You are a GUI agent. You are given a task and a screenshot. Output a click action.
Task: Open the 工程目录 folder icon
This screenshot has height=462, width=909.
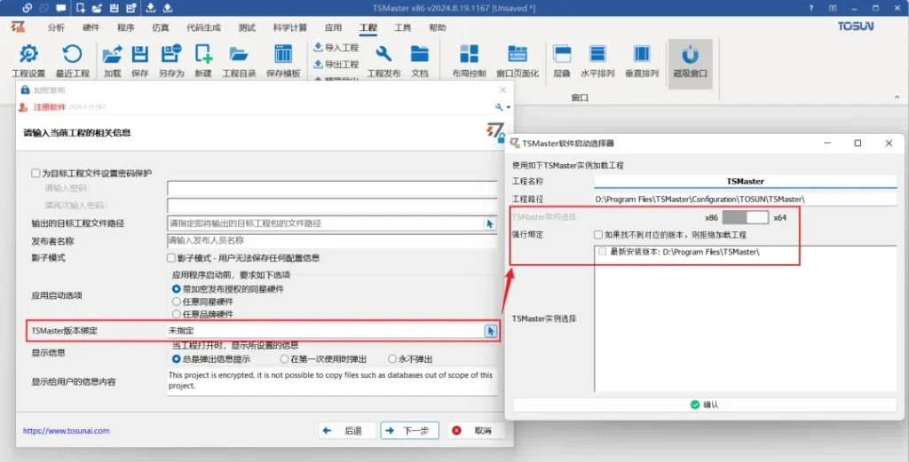[238, 54]
